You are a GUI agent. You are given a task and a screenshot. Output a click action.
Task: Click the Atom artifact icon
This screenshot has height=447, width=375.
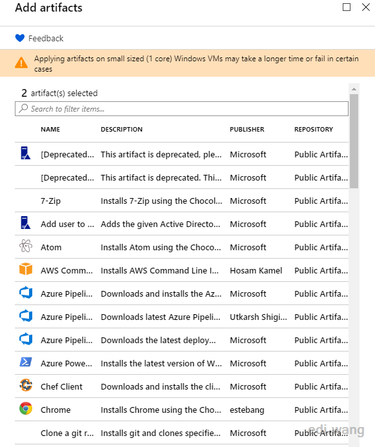tap(26, 246)
